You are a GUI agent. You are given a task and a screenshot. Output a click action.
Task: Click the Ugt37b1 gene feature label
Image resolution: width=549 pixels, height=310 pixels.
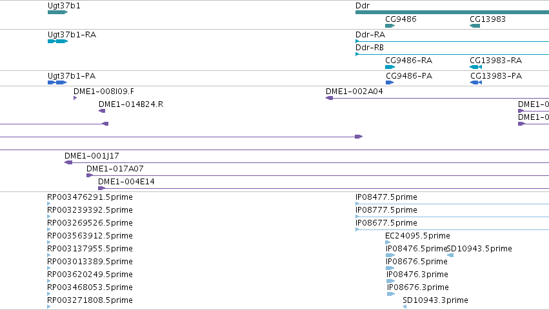click(x=64, y=6)
